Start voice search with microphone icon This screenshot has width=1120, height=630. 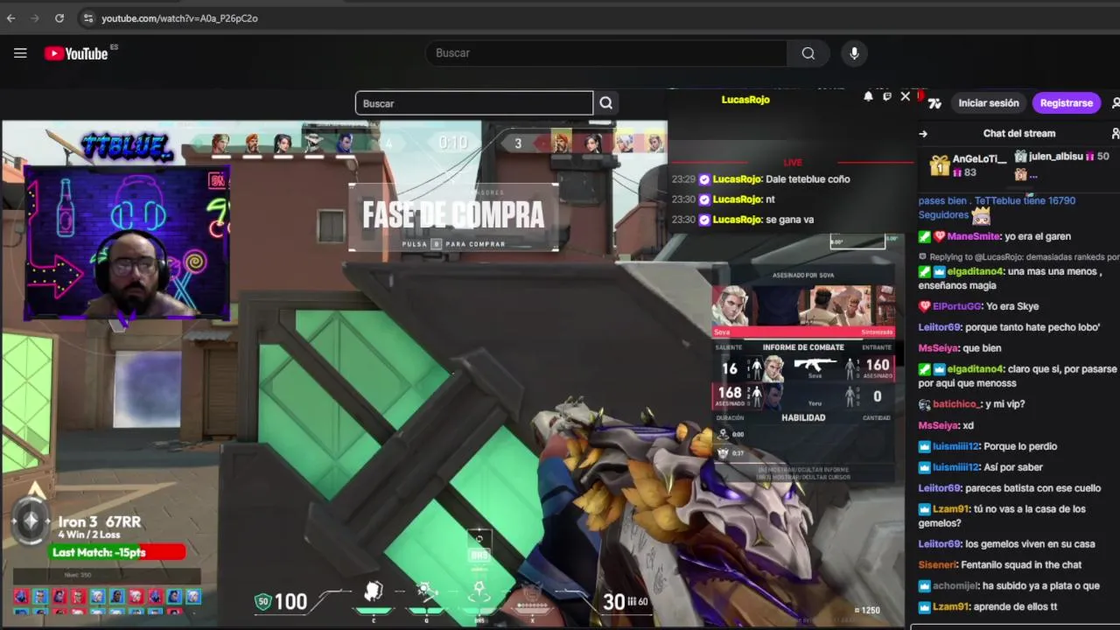(x=854, y=53)
